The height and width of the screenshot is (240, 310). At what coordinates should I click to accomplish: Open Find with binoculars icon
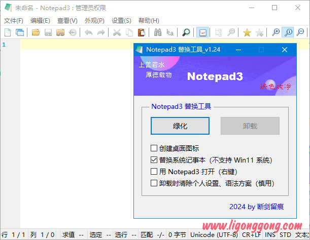pyautogui.click(x=158, y=32)
